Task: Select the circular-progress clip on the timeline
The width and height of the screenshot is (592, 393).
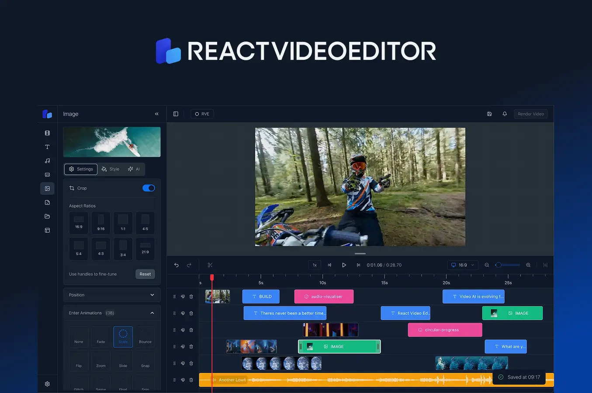Action: pos(445,330)
